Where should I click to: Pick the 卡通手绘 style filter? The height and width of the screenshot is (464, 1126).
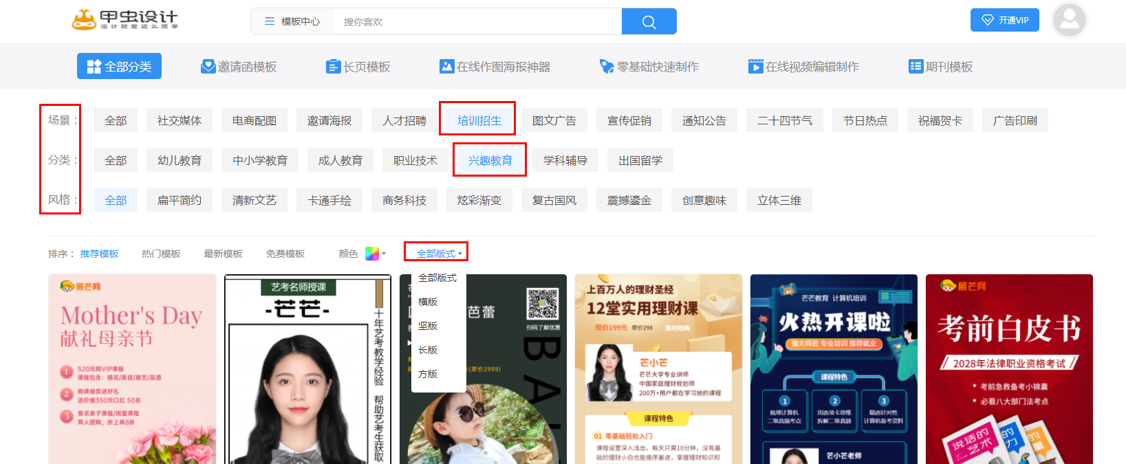click(x=329, y=200)
